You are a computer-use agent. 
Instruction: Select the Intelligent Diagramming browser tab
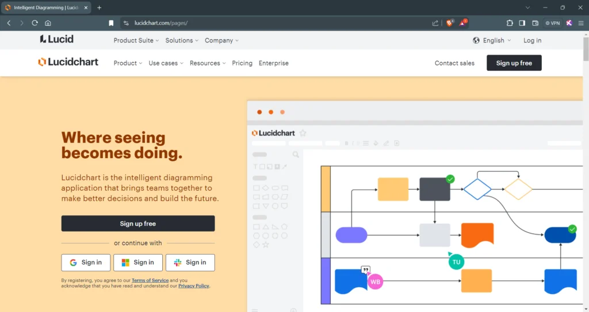46,7
